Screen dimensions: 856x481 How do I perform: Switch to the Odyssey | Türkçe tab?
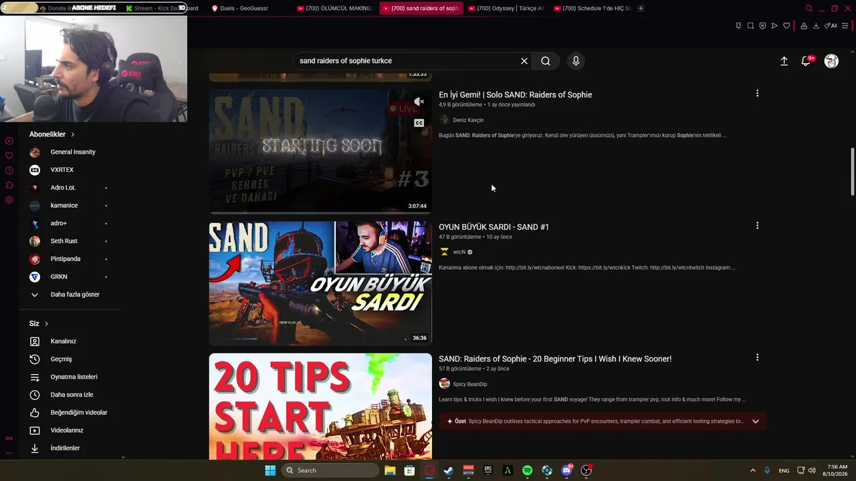point(506,8)
